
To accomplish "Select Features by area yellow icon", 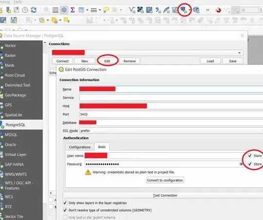I will coord(42,20).
